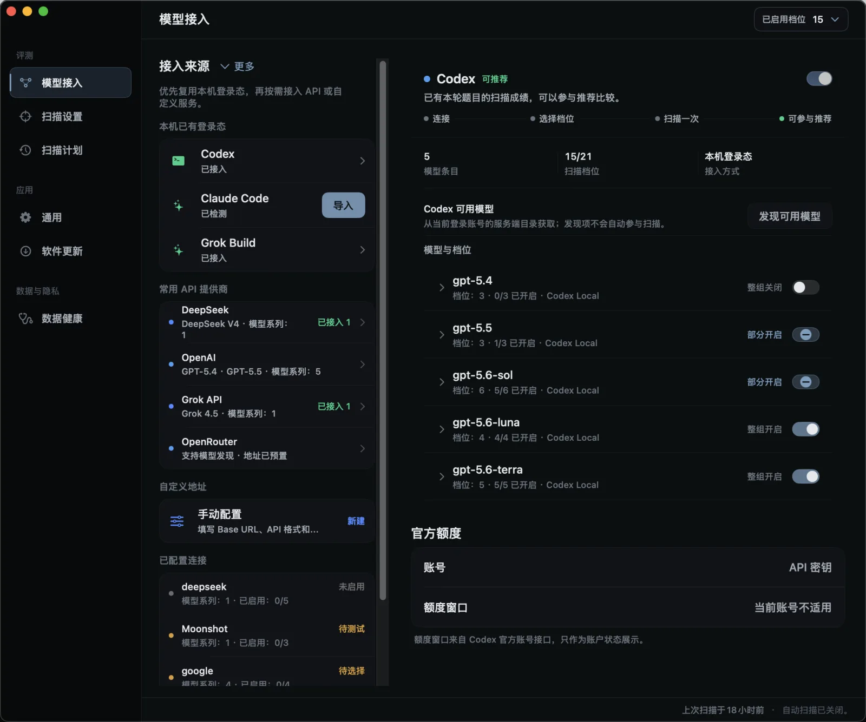Click 已接入 1 badge on Grok API
Viewport: 866px width, 722px height.
(x=334, y=406)
